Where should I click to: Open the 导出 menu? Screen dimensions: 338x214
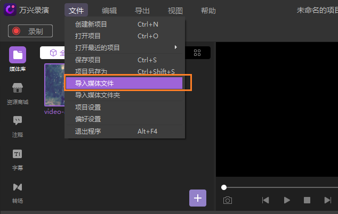pyautogui.click(x=142, y=10)
